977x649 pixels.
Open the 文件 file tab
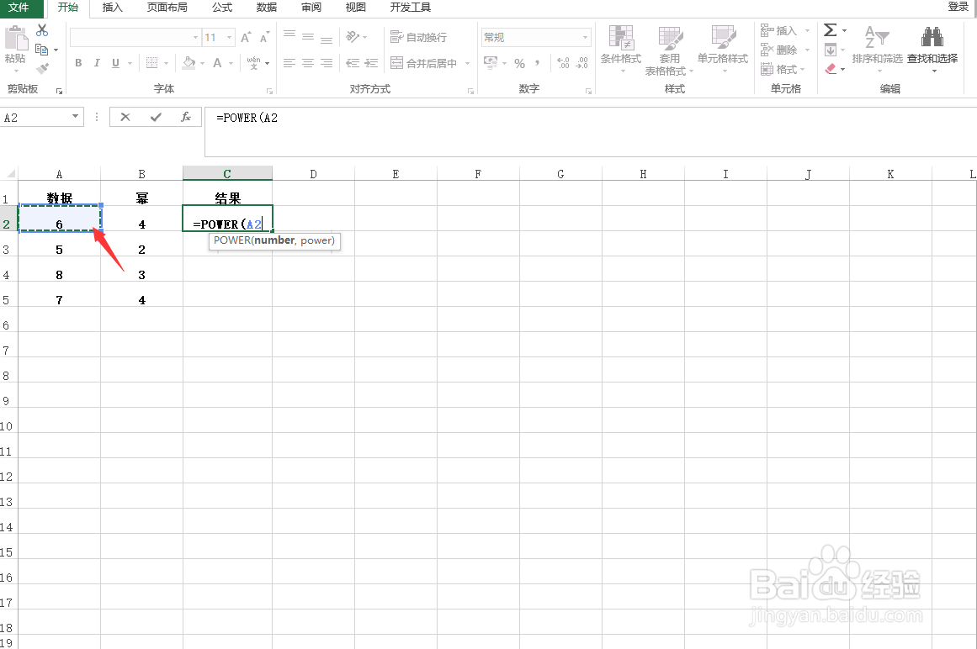tap(19, 8)
